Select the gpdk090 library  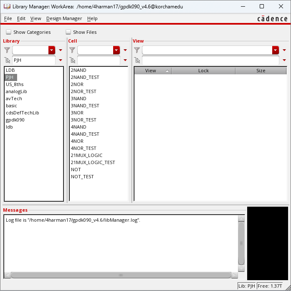click(15, 120)
